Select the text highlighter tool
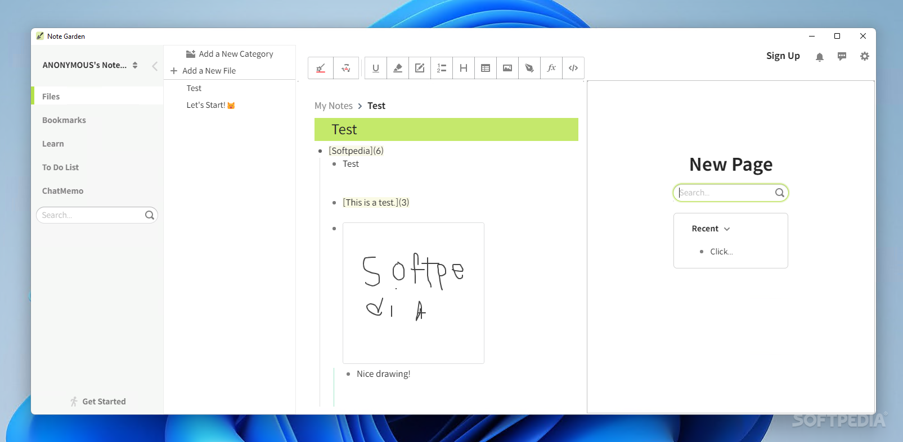The width and height of the screenshot is (903, 442). point(398,68)
